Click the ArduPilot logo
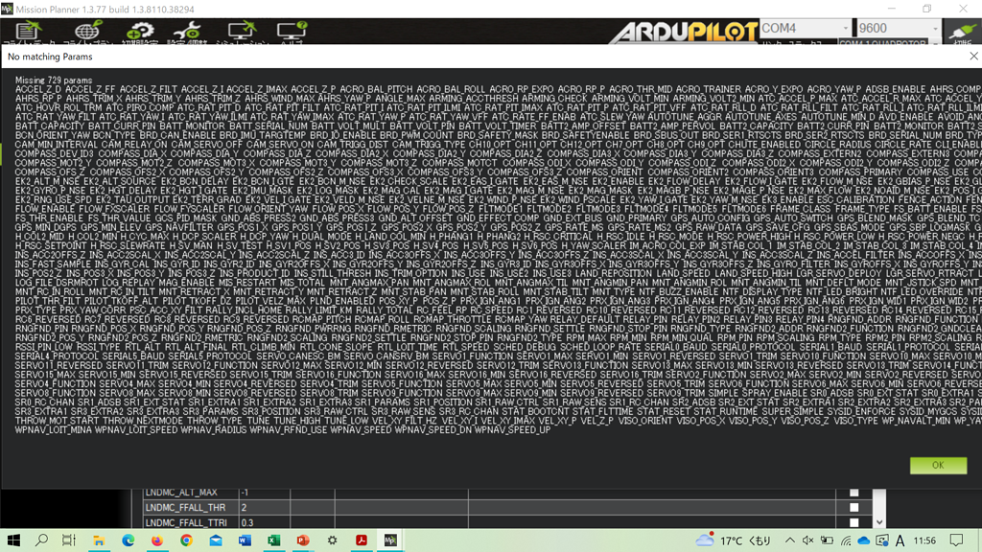 (671, 32)
